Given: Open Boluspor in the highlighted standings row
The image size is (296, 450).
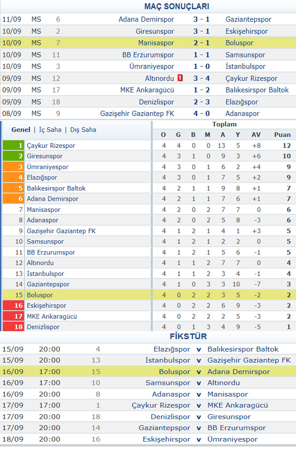Looking at the screenshot, I should coord(40,295).
